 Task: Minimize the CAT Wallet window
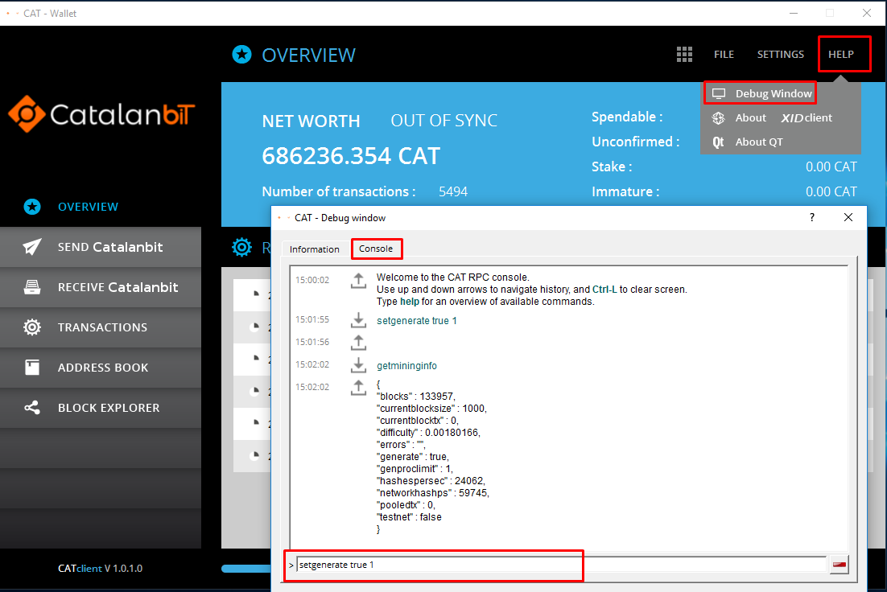(x=794, y=13)
